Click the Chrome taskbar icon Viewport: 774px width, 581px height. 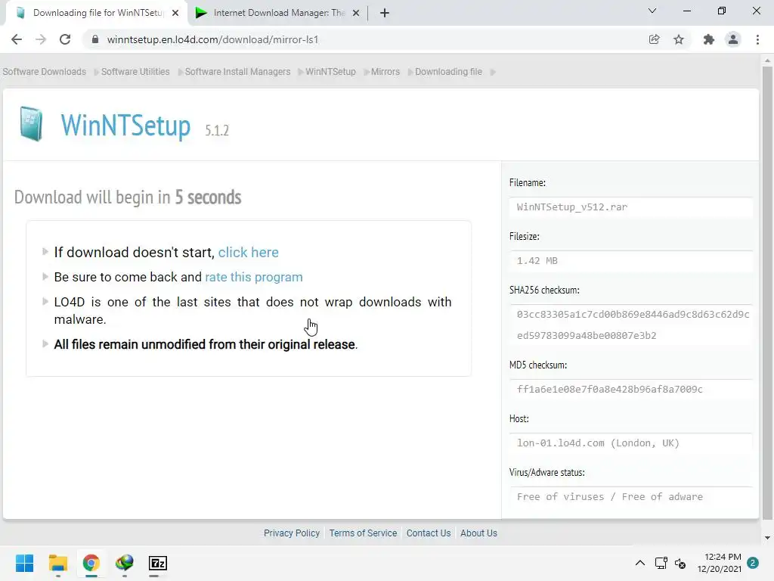click(91, 563)
